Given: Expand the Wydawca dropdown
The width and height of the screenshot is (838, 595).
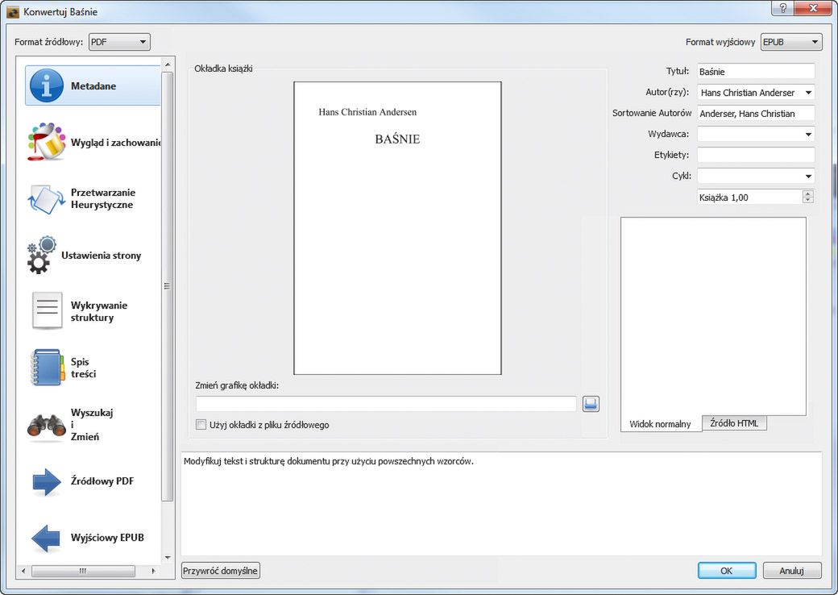Looking at the screenshot, I should point(809,134).
